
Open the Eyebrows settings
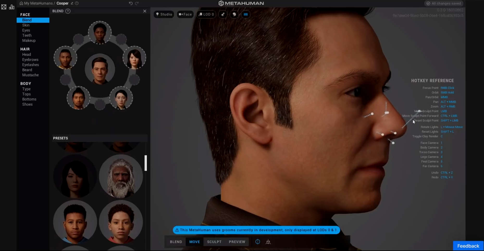30,60
